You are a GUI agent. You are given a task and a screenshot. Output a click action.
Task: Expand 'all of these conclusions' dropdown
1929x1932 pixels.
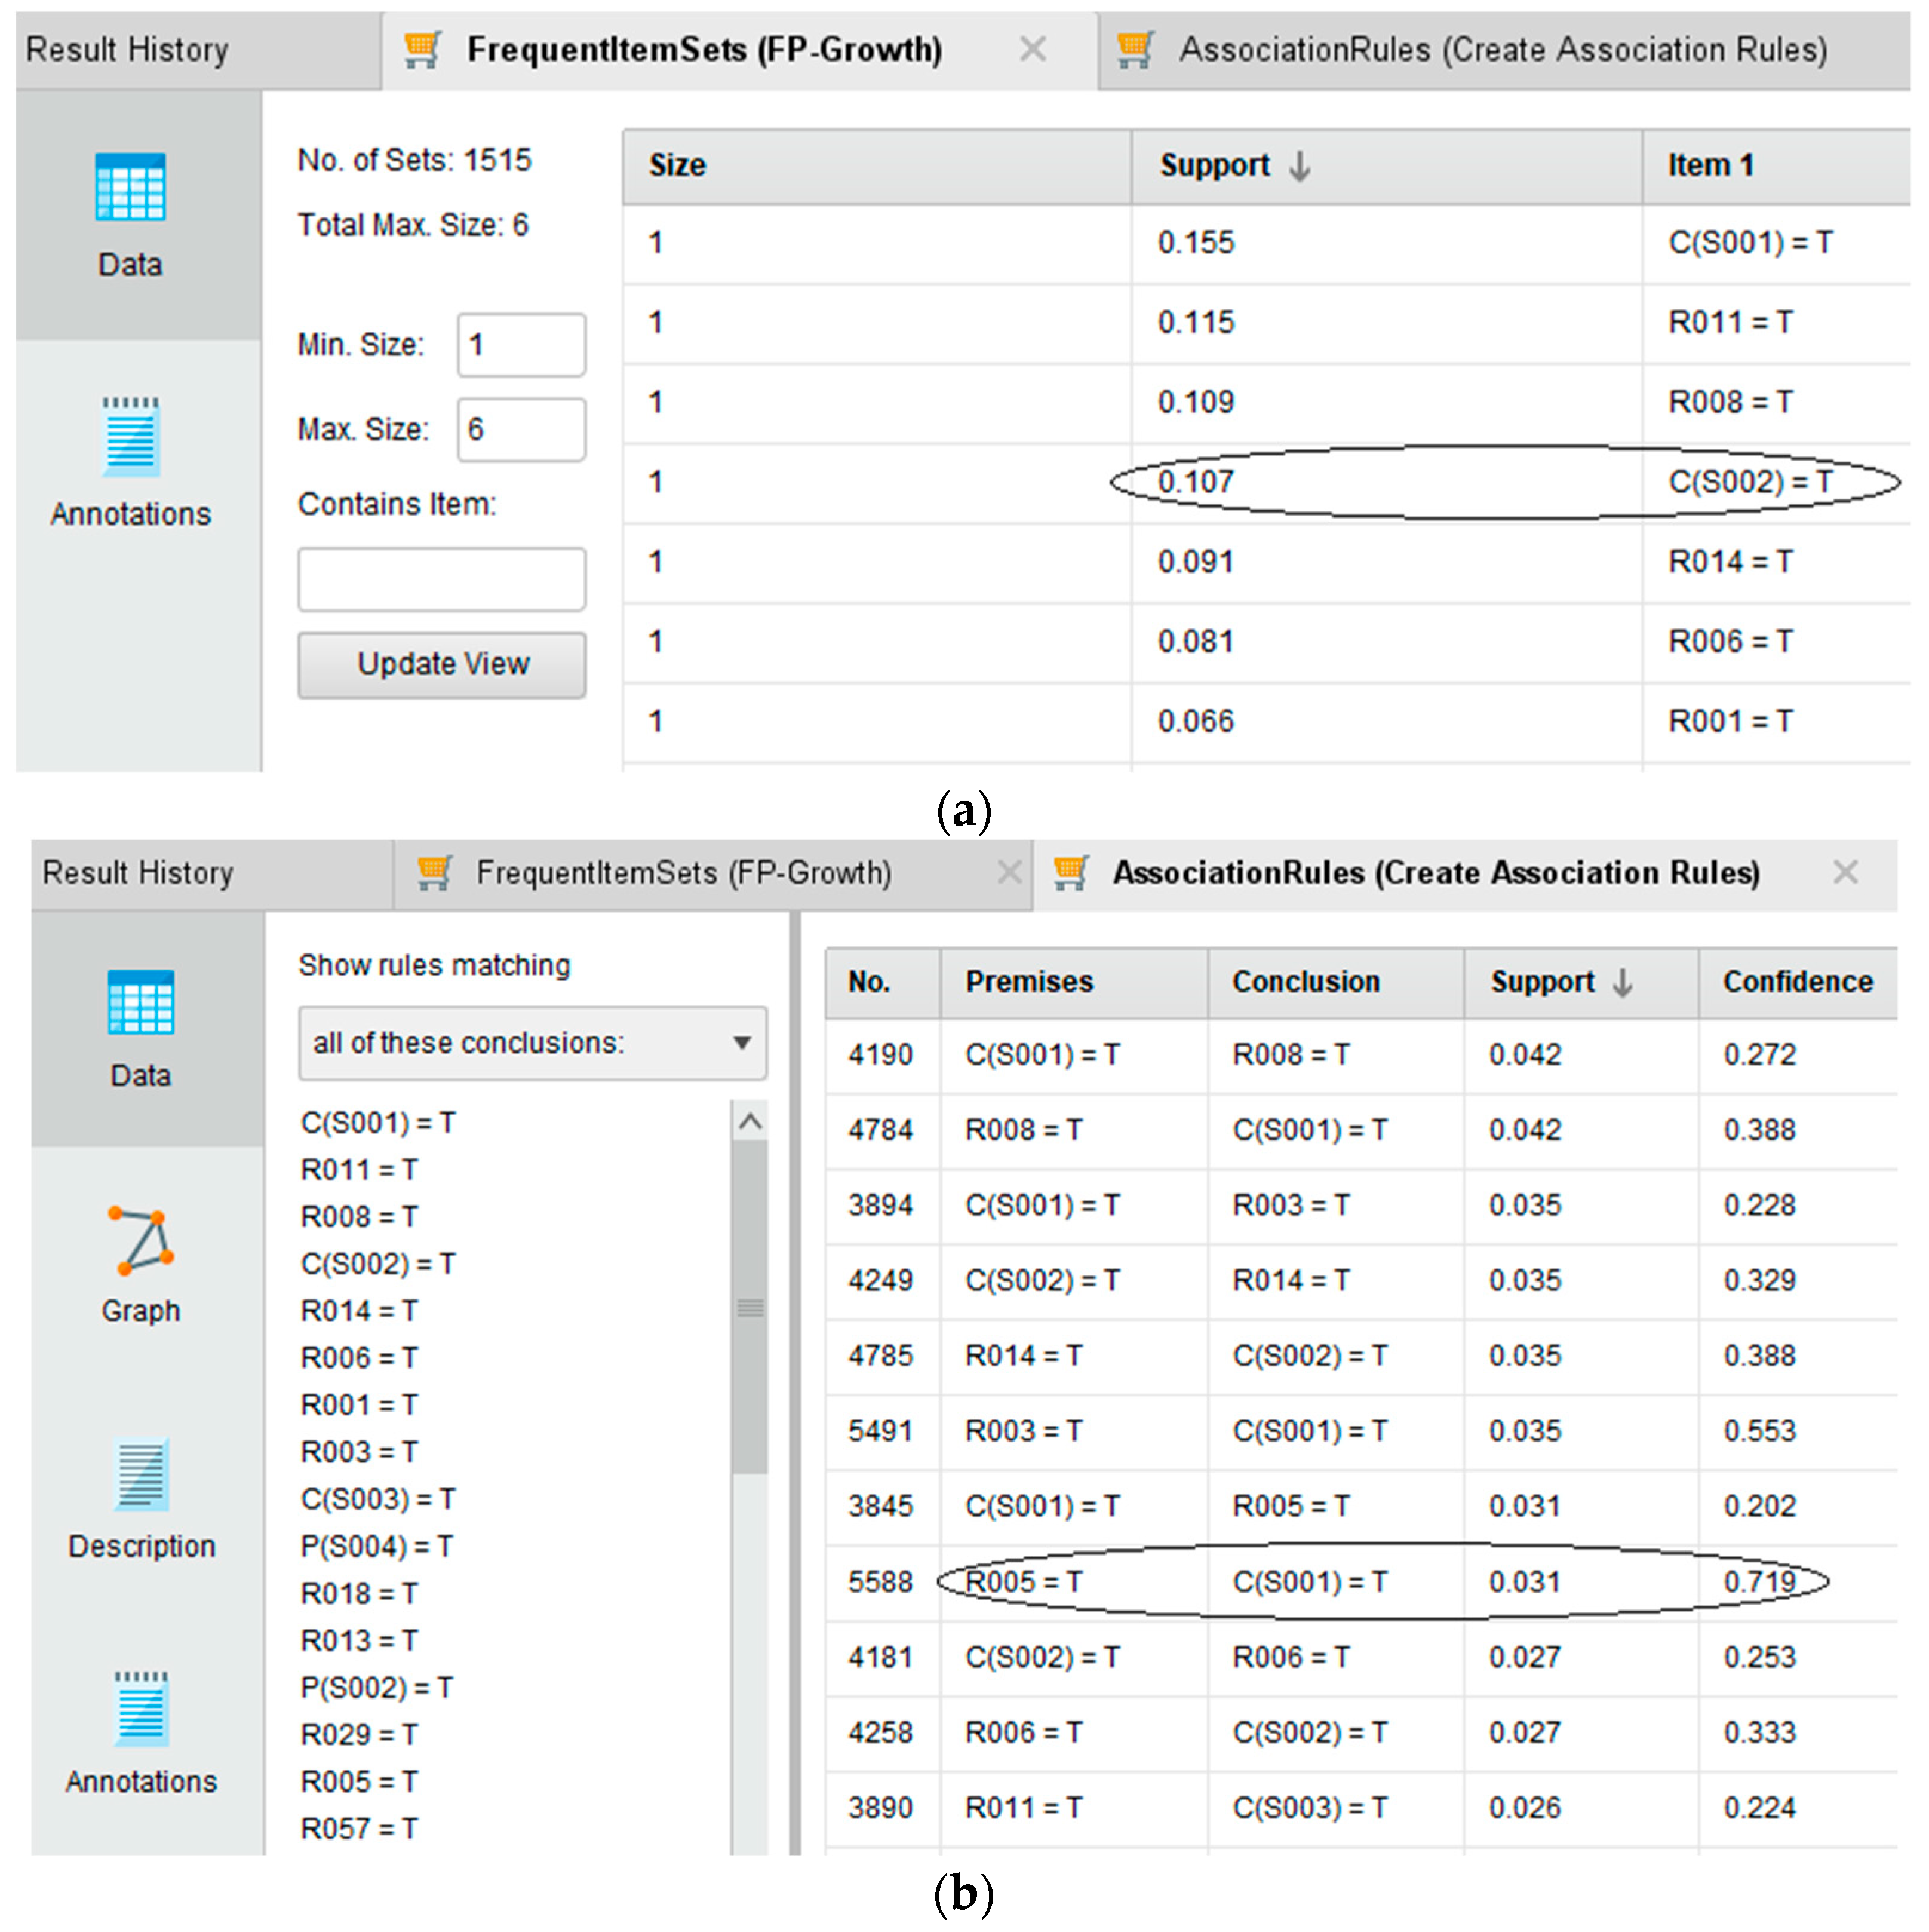532,1043
